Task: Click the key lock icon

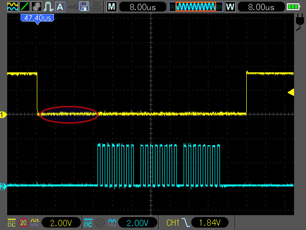Action: [72, 8]
